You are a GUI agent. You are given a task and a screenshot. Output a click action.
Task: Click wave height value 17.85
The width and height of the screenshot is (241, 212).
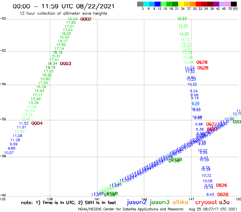click(x=71, y=23)
